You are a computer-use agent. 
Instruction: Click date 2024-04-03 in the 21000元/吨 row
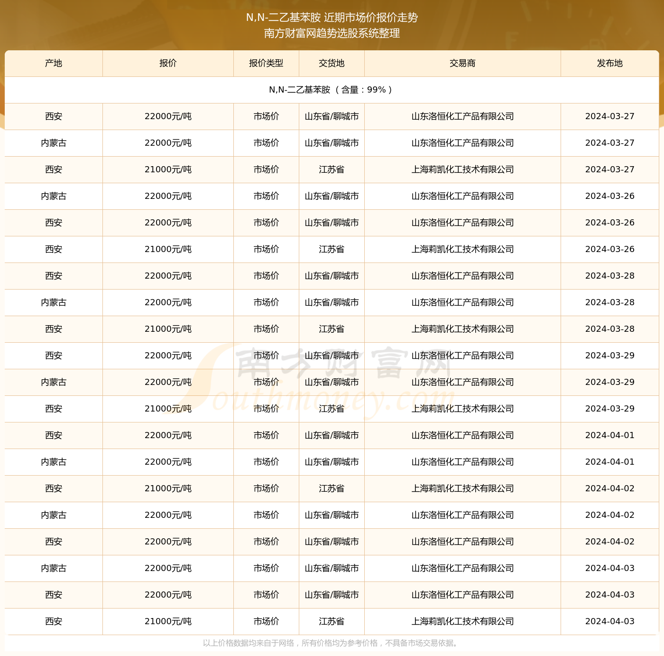coord(609,621)
